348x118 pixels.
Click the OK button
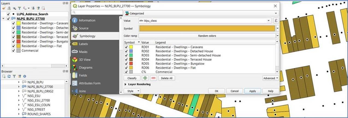click(216, 91)
